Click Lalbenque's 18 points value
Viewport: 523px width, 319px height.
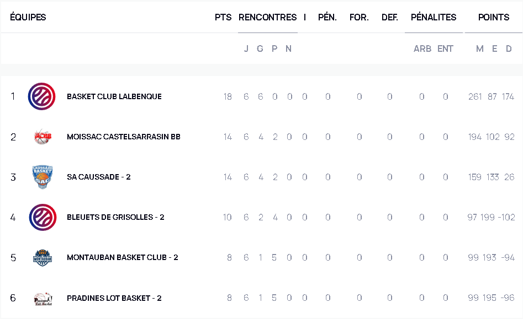click(x=228, y=97)
